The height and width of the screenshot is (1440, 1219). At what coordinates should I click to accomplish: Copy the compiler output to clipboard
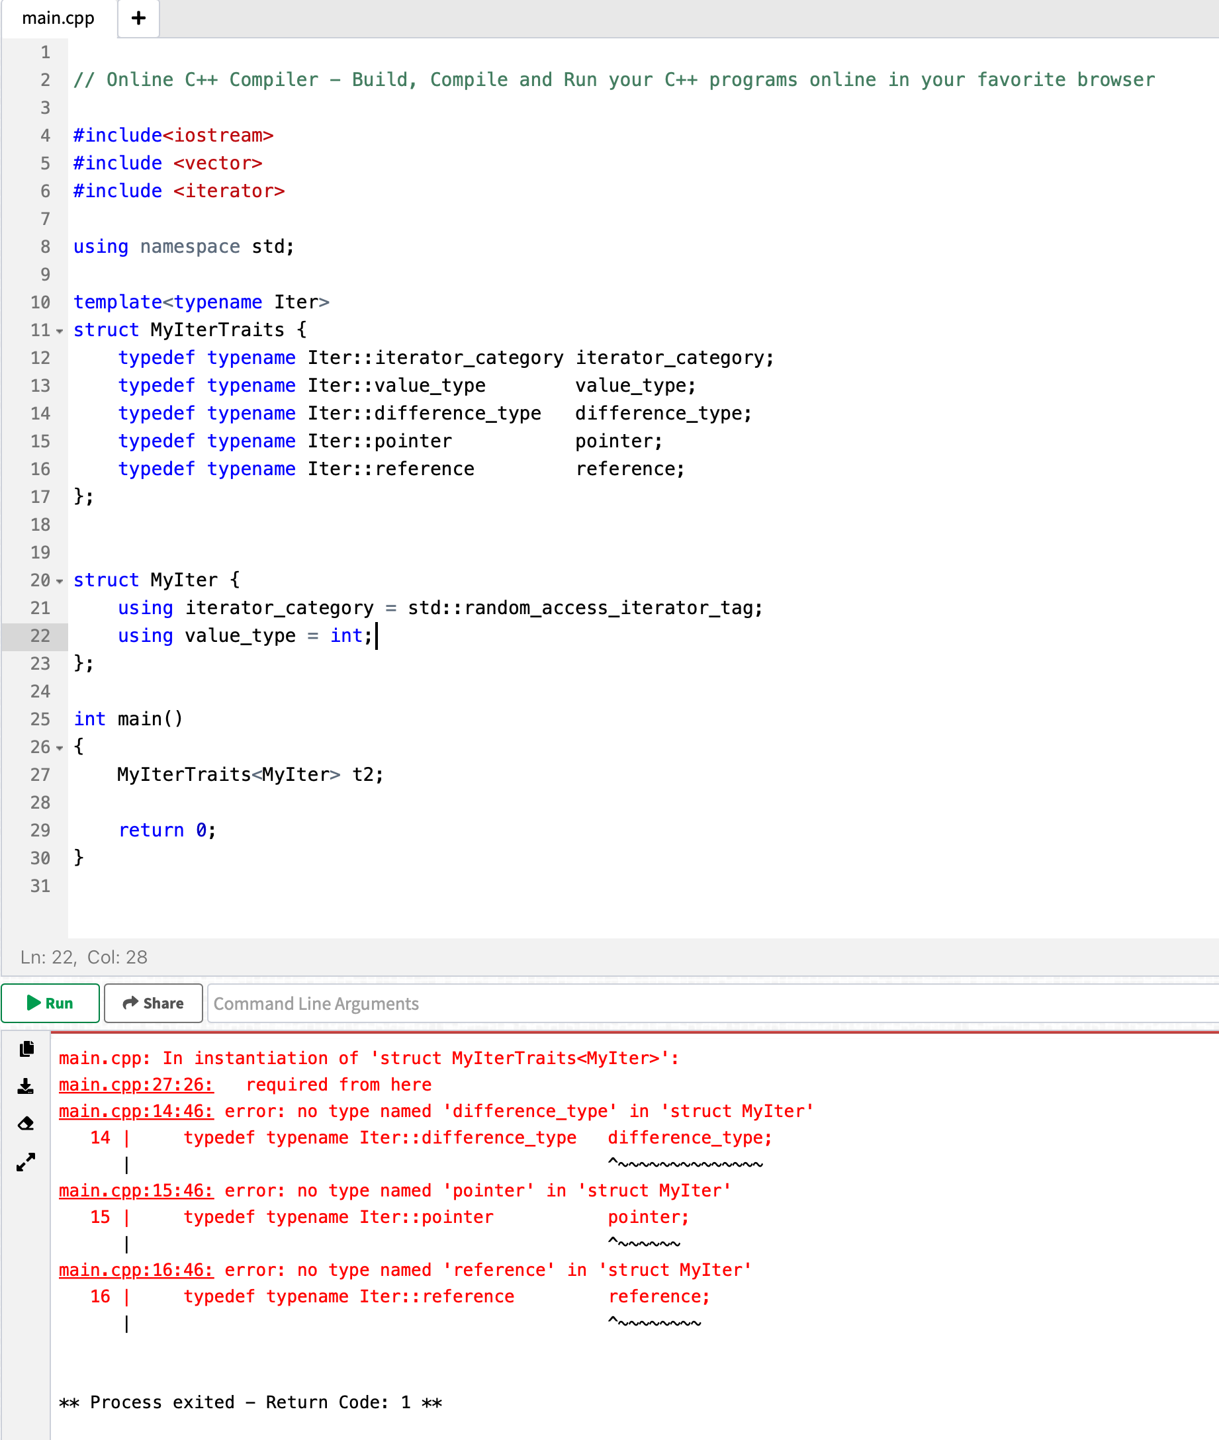pyautogui.click(x=26, y=1049)
